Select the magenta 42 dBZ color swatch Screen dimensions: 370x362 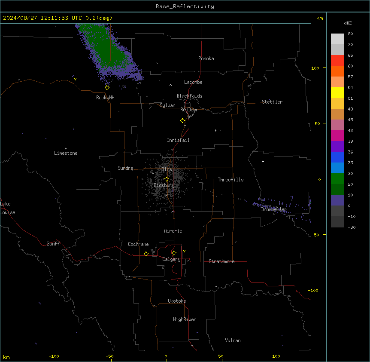coord(337,135)
